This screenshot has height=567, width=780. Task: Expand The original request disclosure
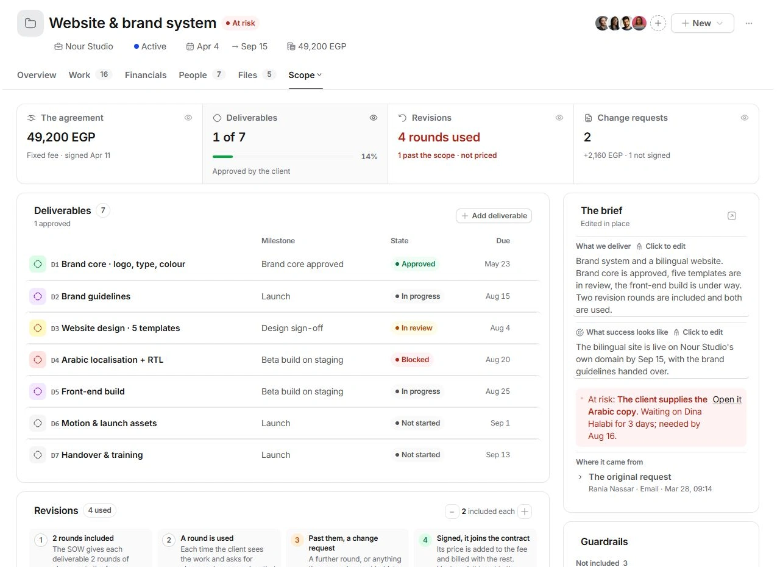(580, 477)
